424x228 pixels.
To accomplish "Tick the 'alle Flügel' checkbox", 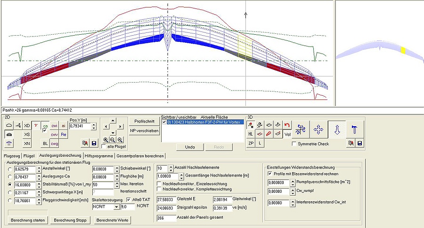I will click(104, 147).
